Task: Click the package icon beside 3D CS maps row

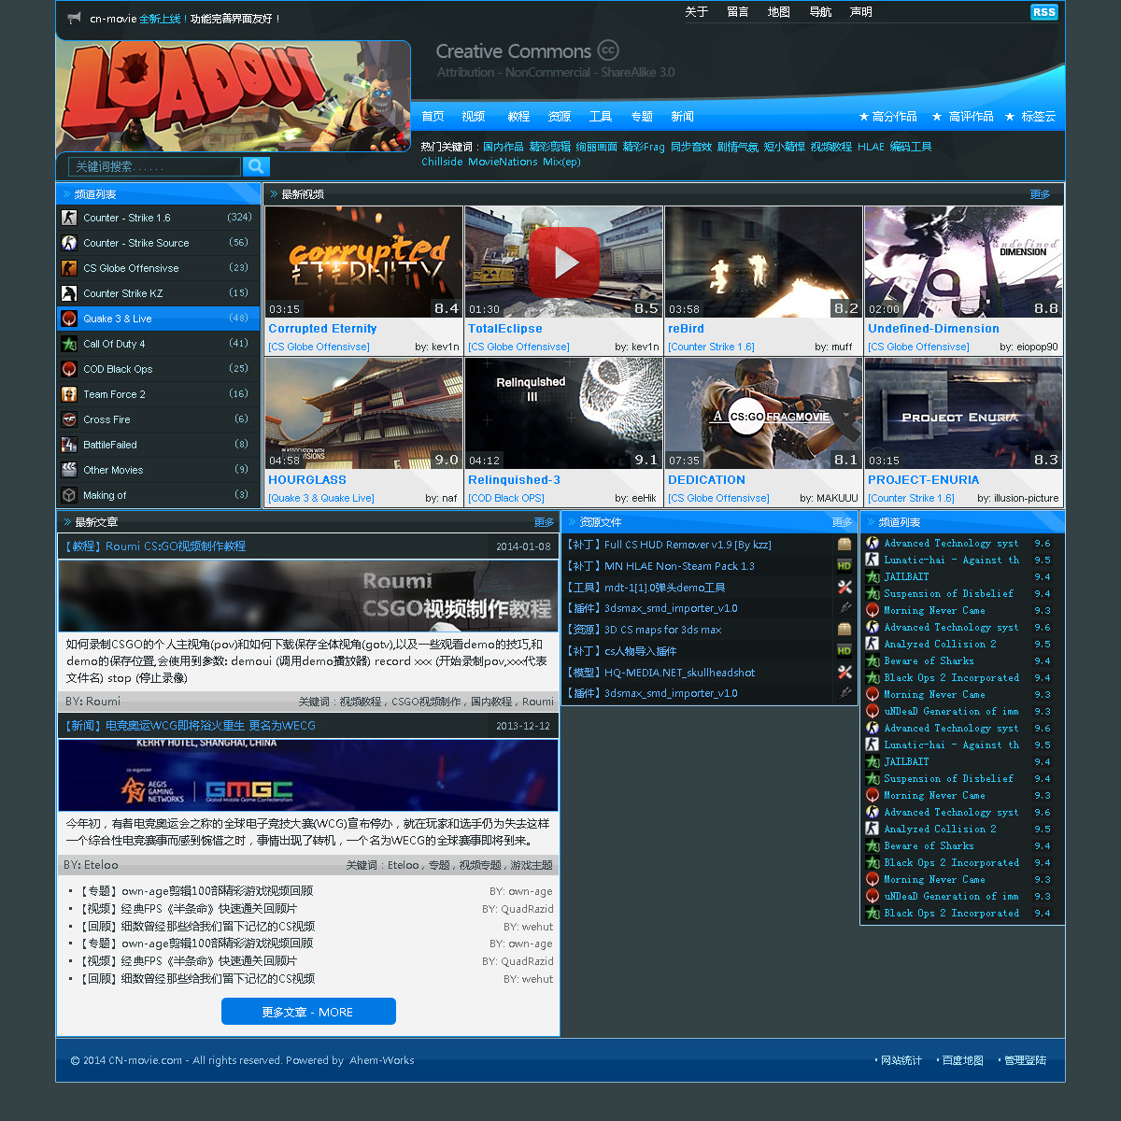Action: coord(844,630)
